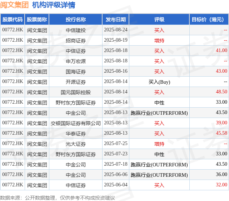Viewport: 229px width, 201px height.
Task: Select the 评级 column header
Action: [159, 19]
